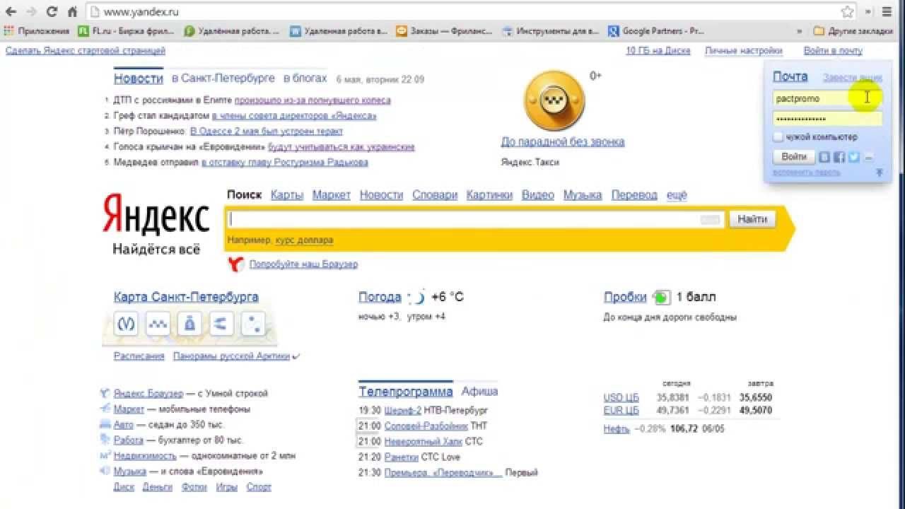Sign in with the Facebook icon
Screen dimensions: 905x509
coord(839,157)
